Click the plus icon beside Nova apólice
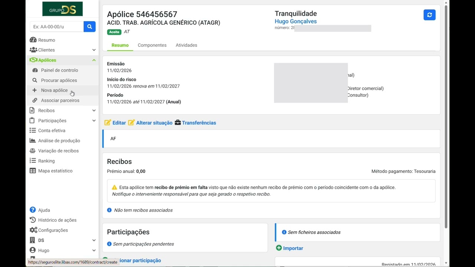 coord(35,90)
